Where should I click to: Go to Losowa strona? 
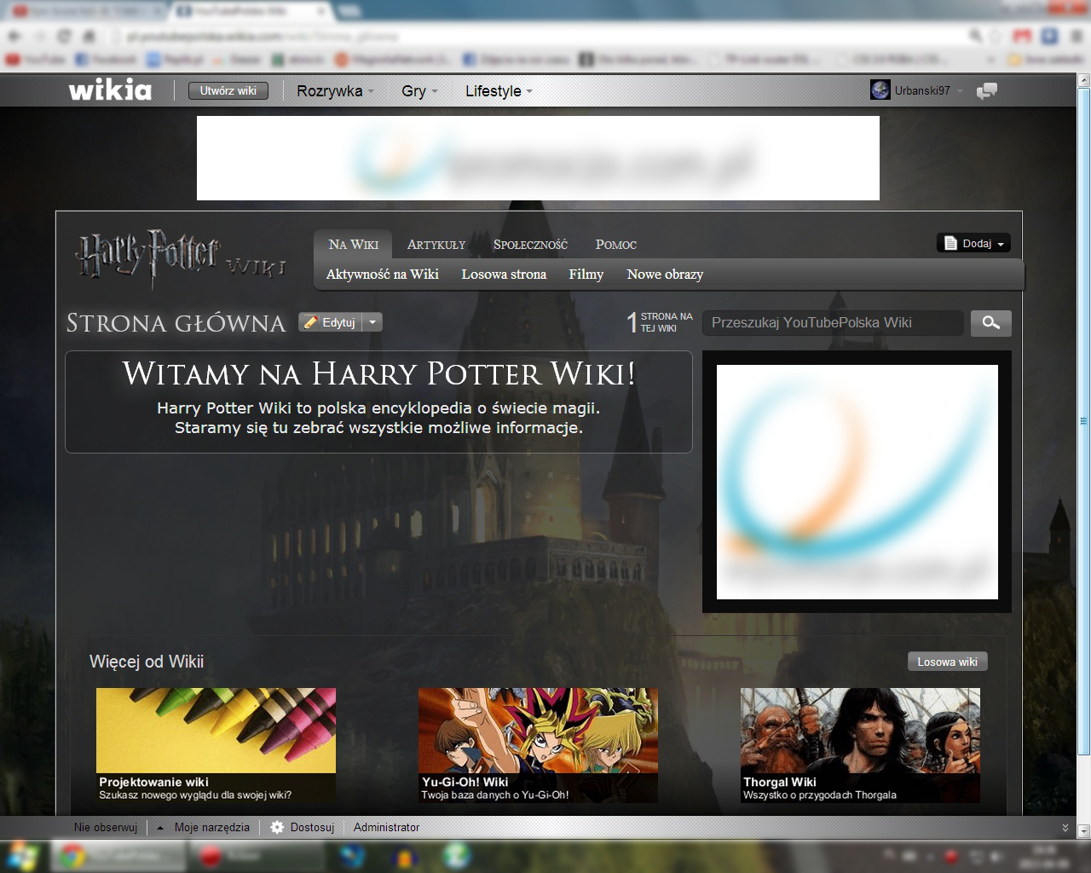point(504,274)
